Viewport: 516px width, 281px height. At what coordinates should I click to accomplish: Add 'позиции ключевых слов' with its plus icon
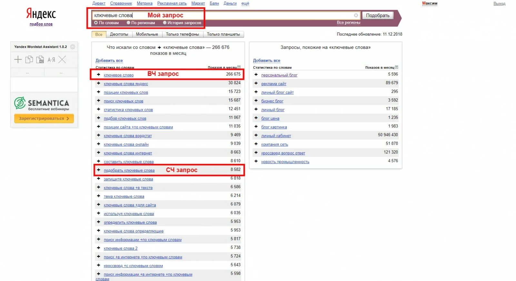[x=99, y=92]
